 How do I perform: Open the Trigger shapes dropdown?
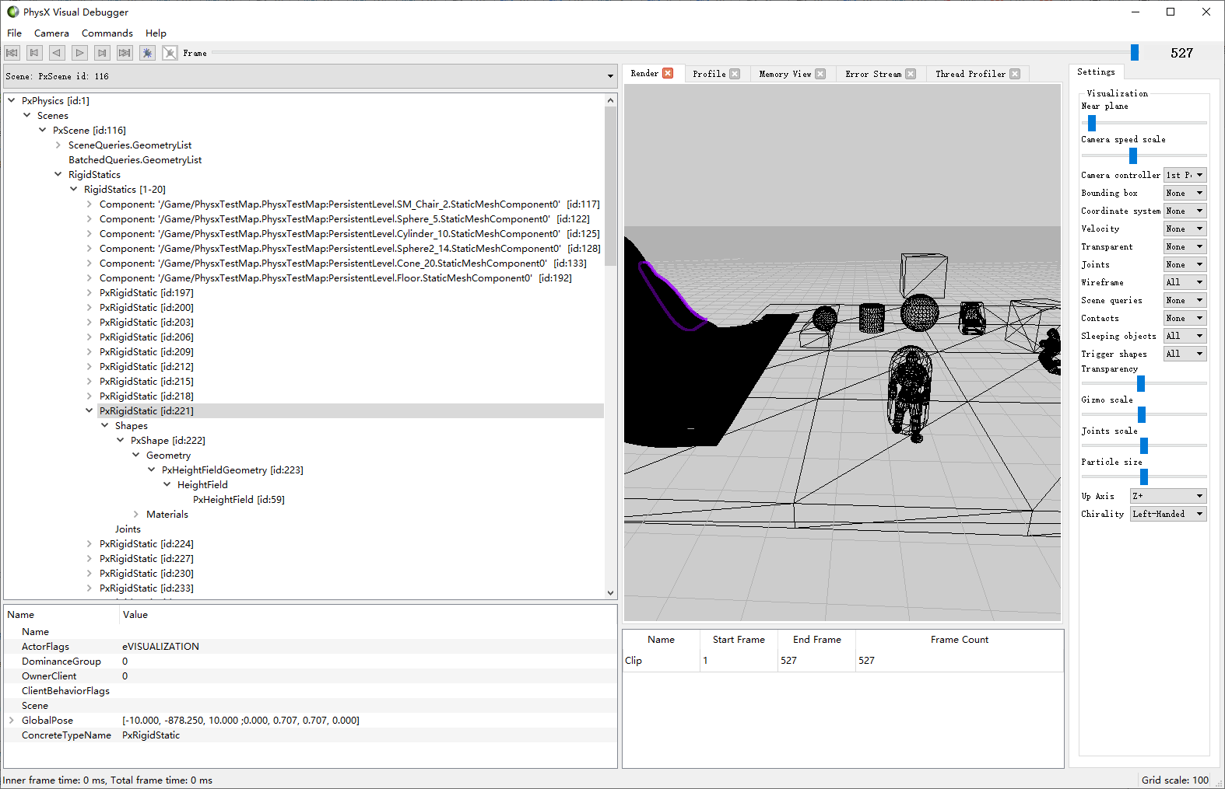pyautogui.click(x=1185, y=354)
